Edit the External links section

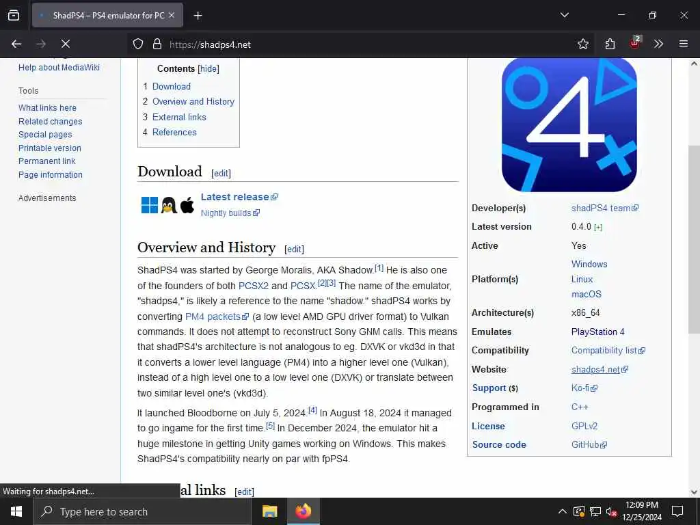244,492
